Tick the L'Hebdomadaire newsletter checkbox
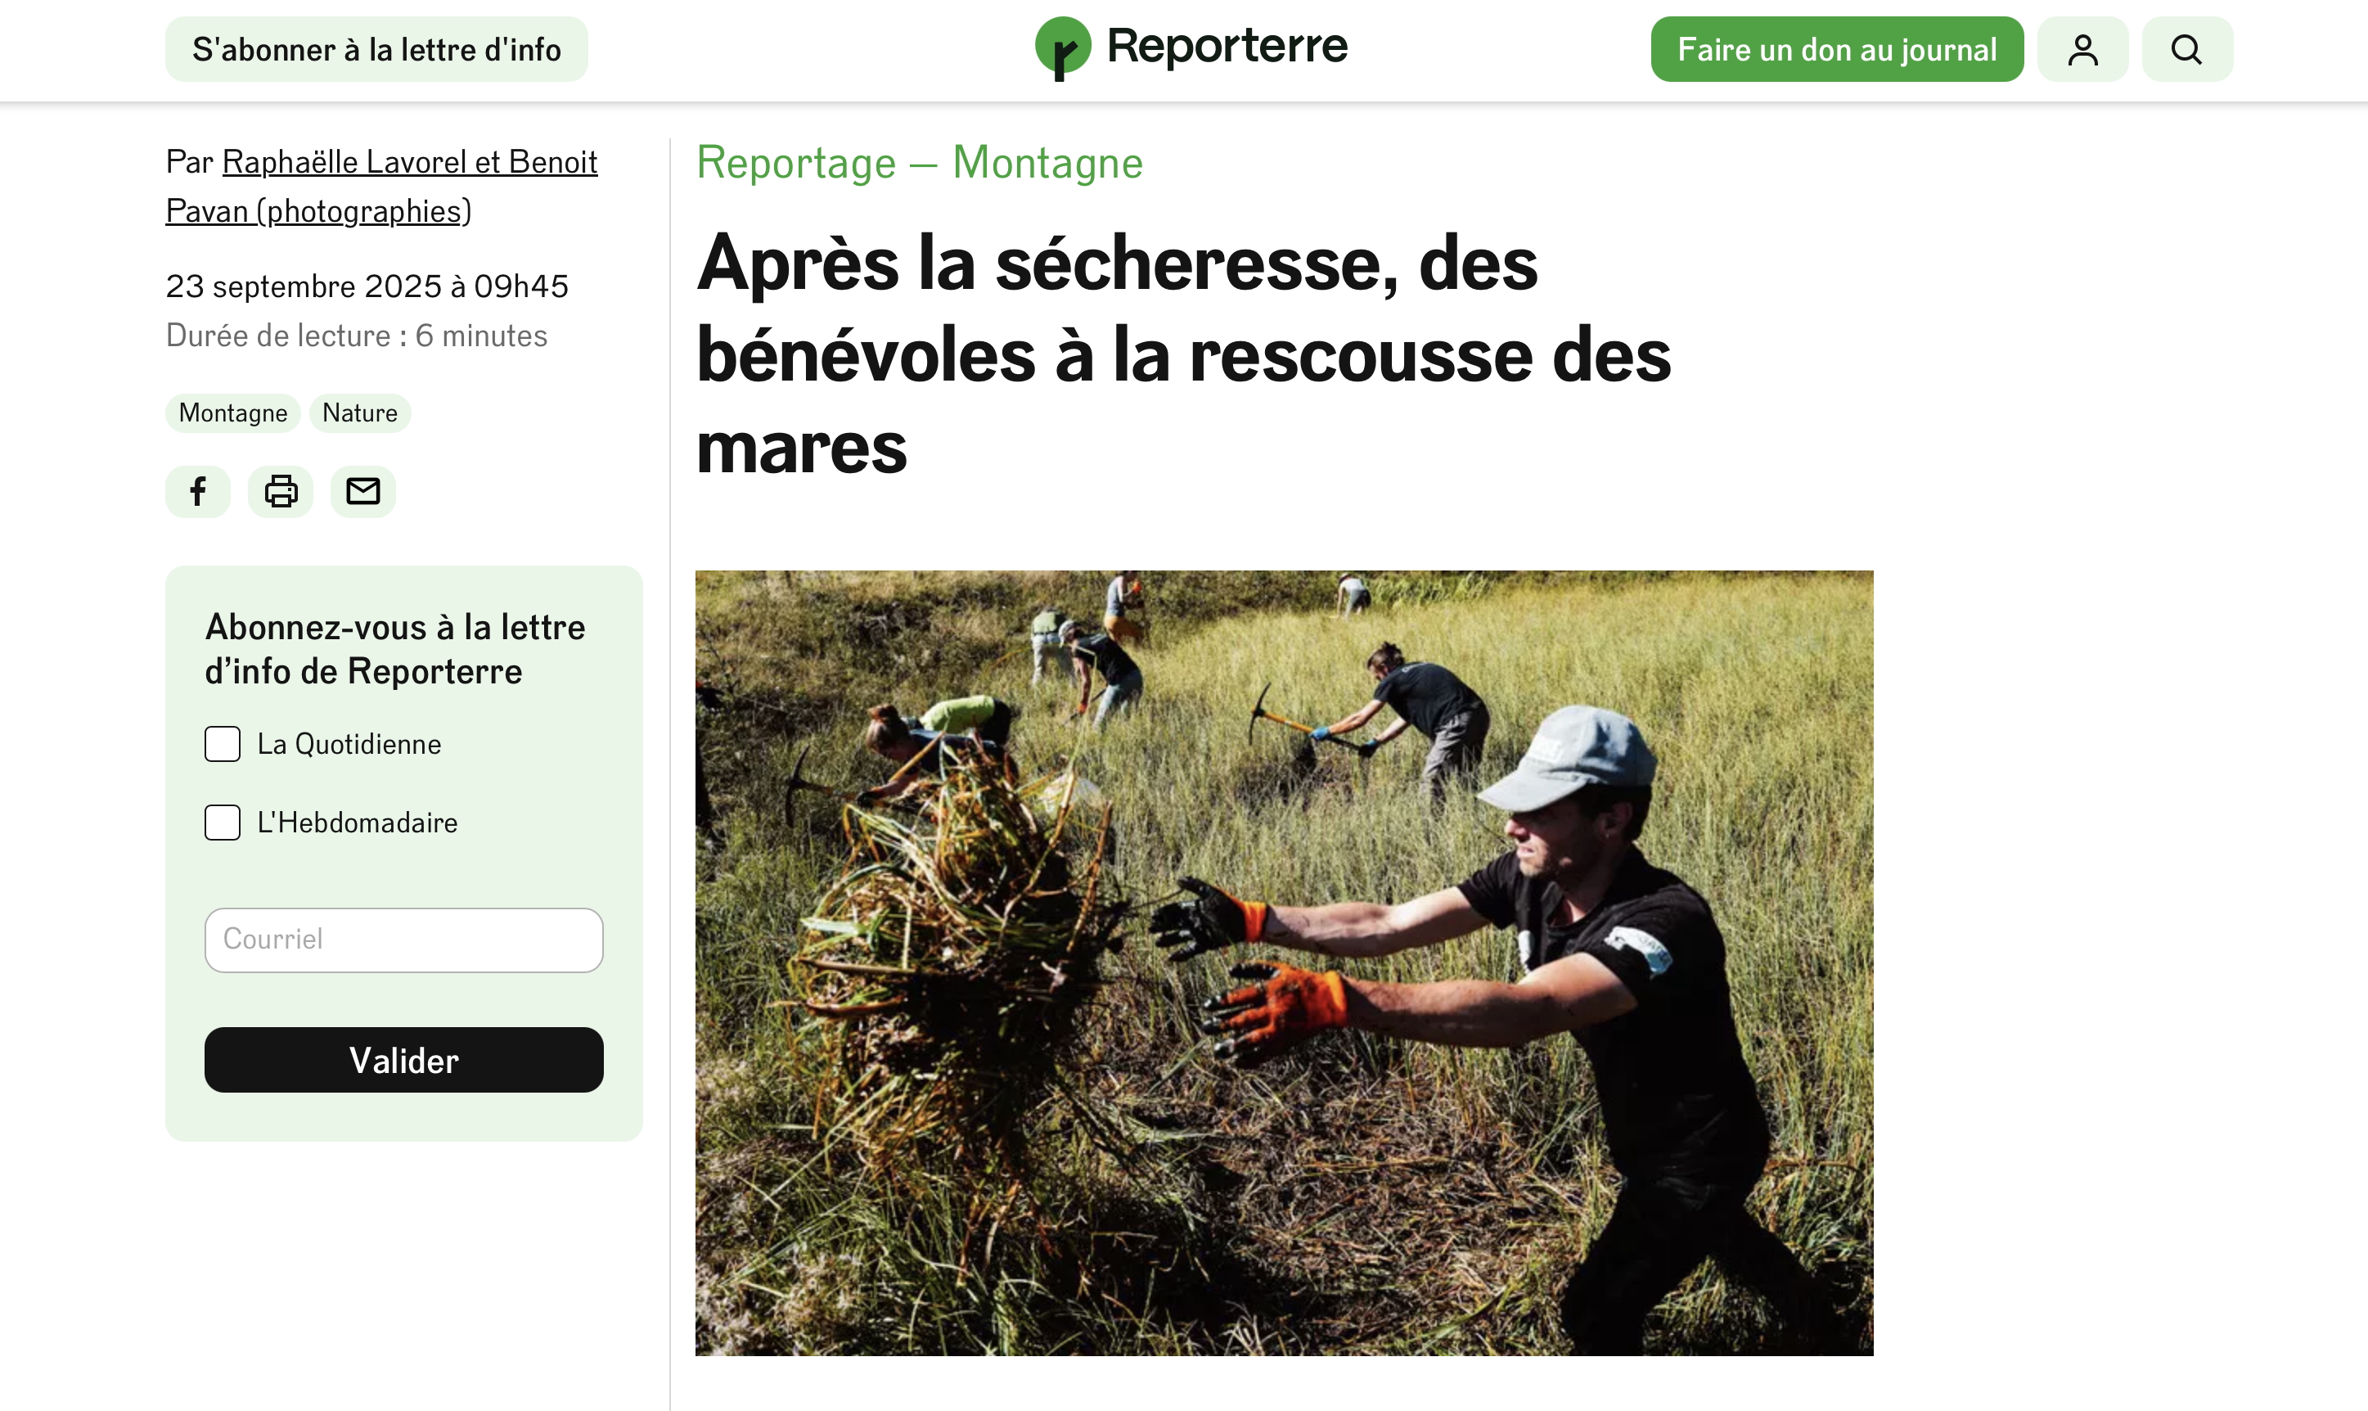Image resolution: width=2368 pixels, height=1411 pixels. coord(223,823)
